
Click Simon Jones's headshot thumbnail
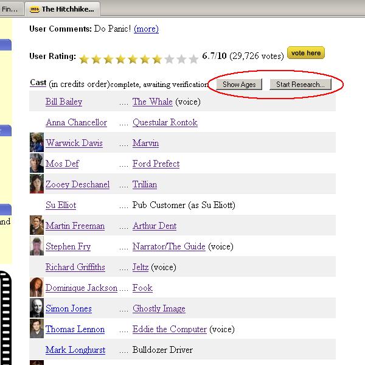coord(36,308)
